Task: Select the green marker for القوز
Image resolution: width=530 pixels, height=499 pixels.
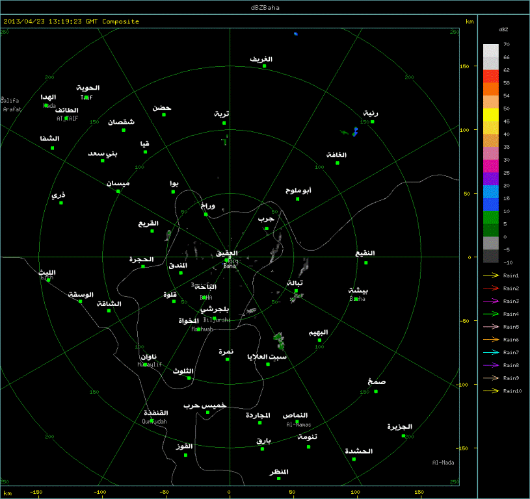Action: (x=185, y=455)
